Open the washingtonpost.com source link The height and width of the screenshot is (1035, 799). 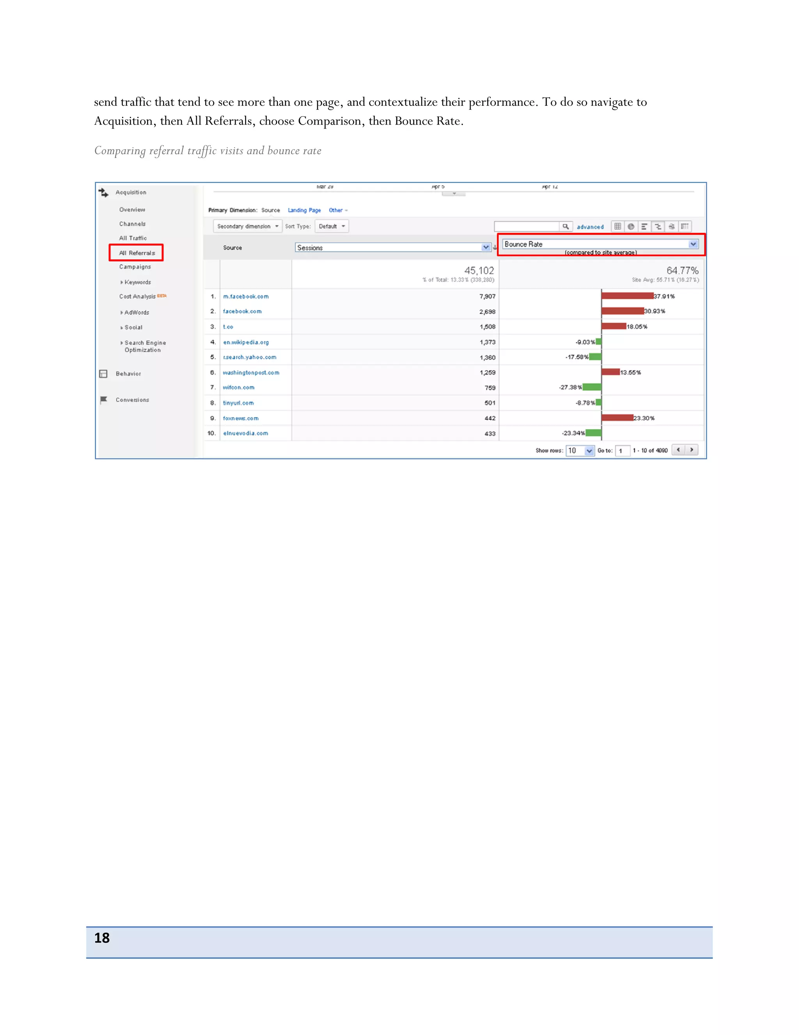click(251, 373)
